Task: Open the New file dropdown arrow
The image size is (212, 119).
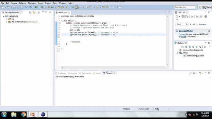Action: (x=6, y=7)
